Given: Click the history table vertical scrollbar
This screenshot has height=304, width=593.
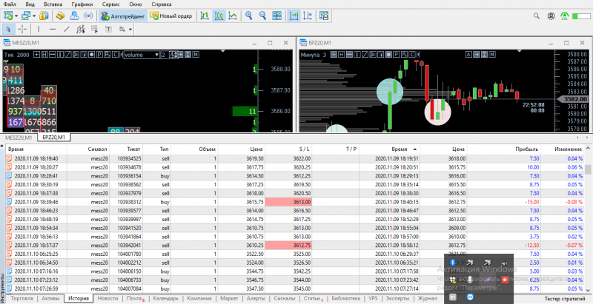Looking at the screenshot, I should (588, 169).
